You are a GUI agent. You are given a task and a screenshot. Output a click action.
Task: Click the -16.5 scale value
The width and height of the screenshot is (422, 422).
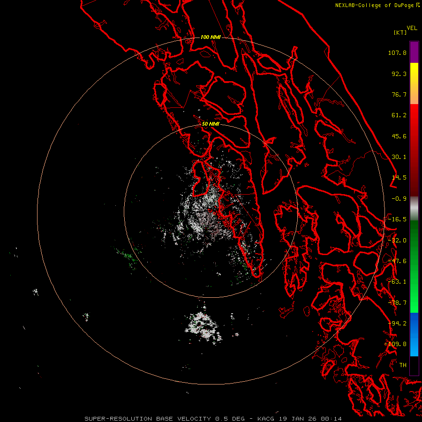397,219
